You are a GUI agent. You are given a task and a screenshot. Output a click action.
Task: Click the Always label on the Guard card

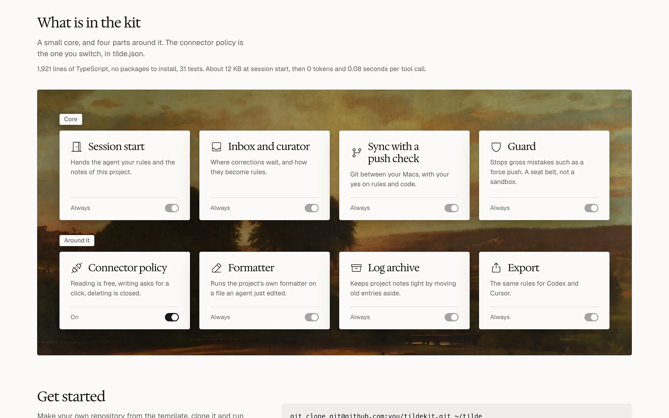point(500,208)
